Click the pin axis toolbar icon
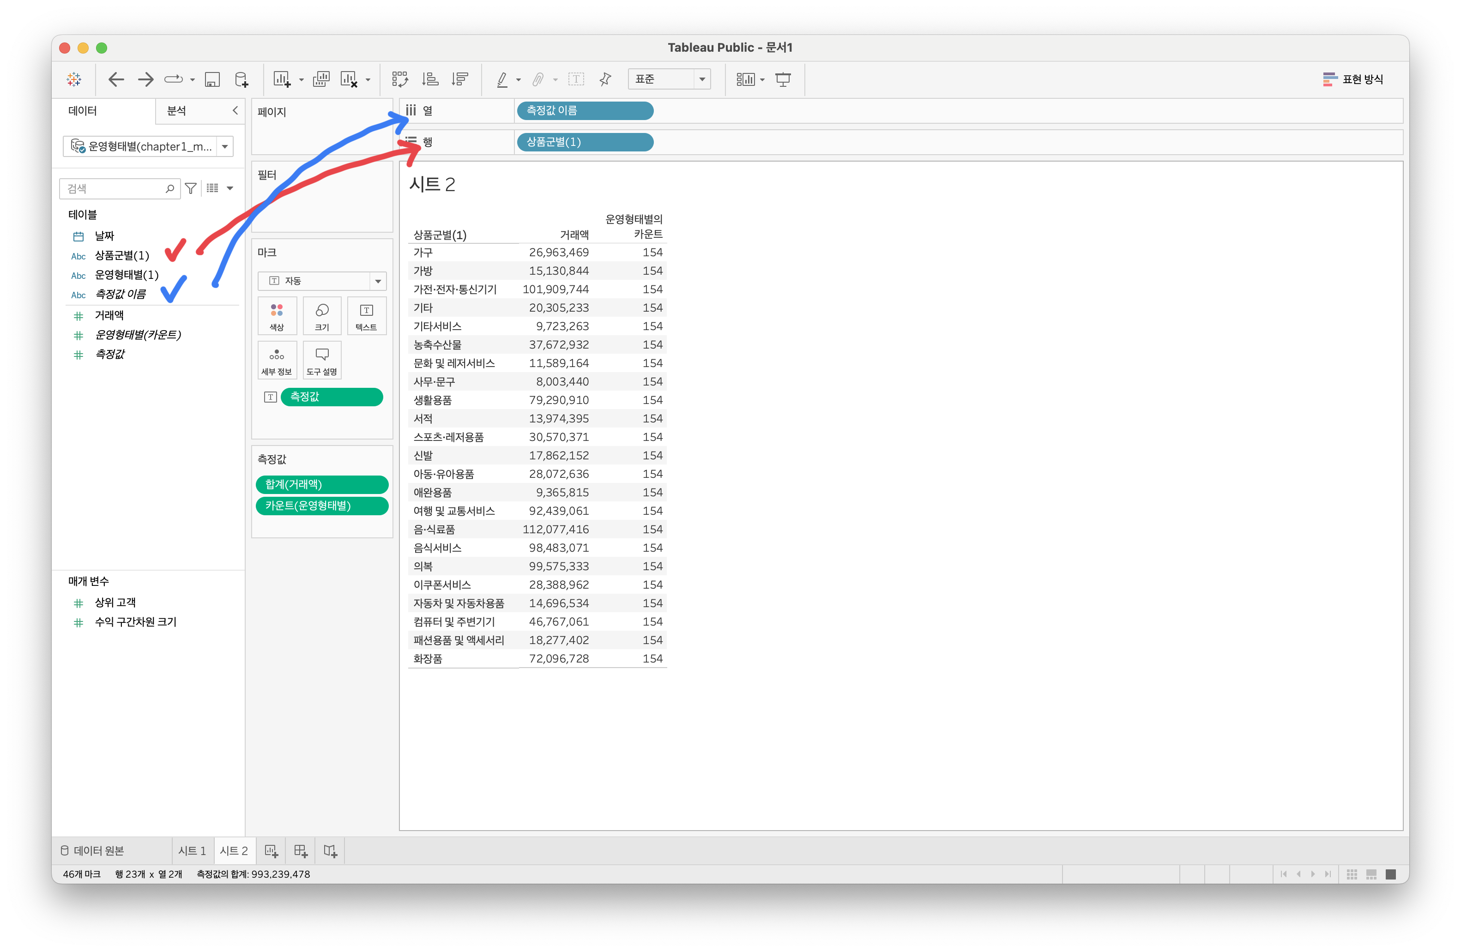 click(x=605, y=79)
